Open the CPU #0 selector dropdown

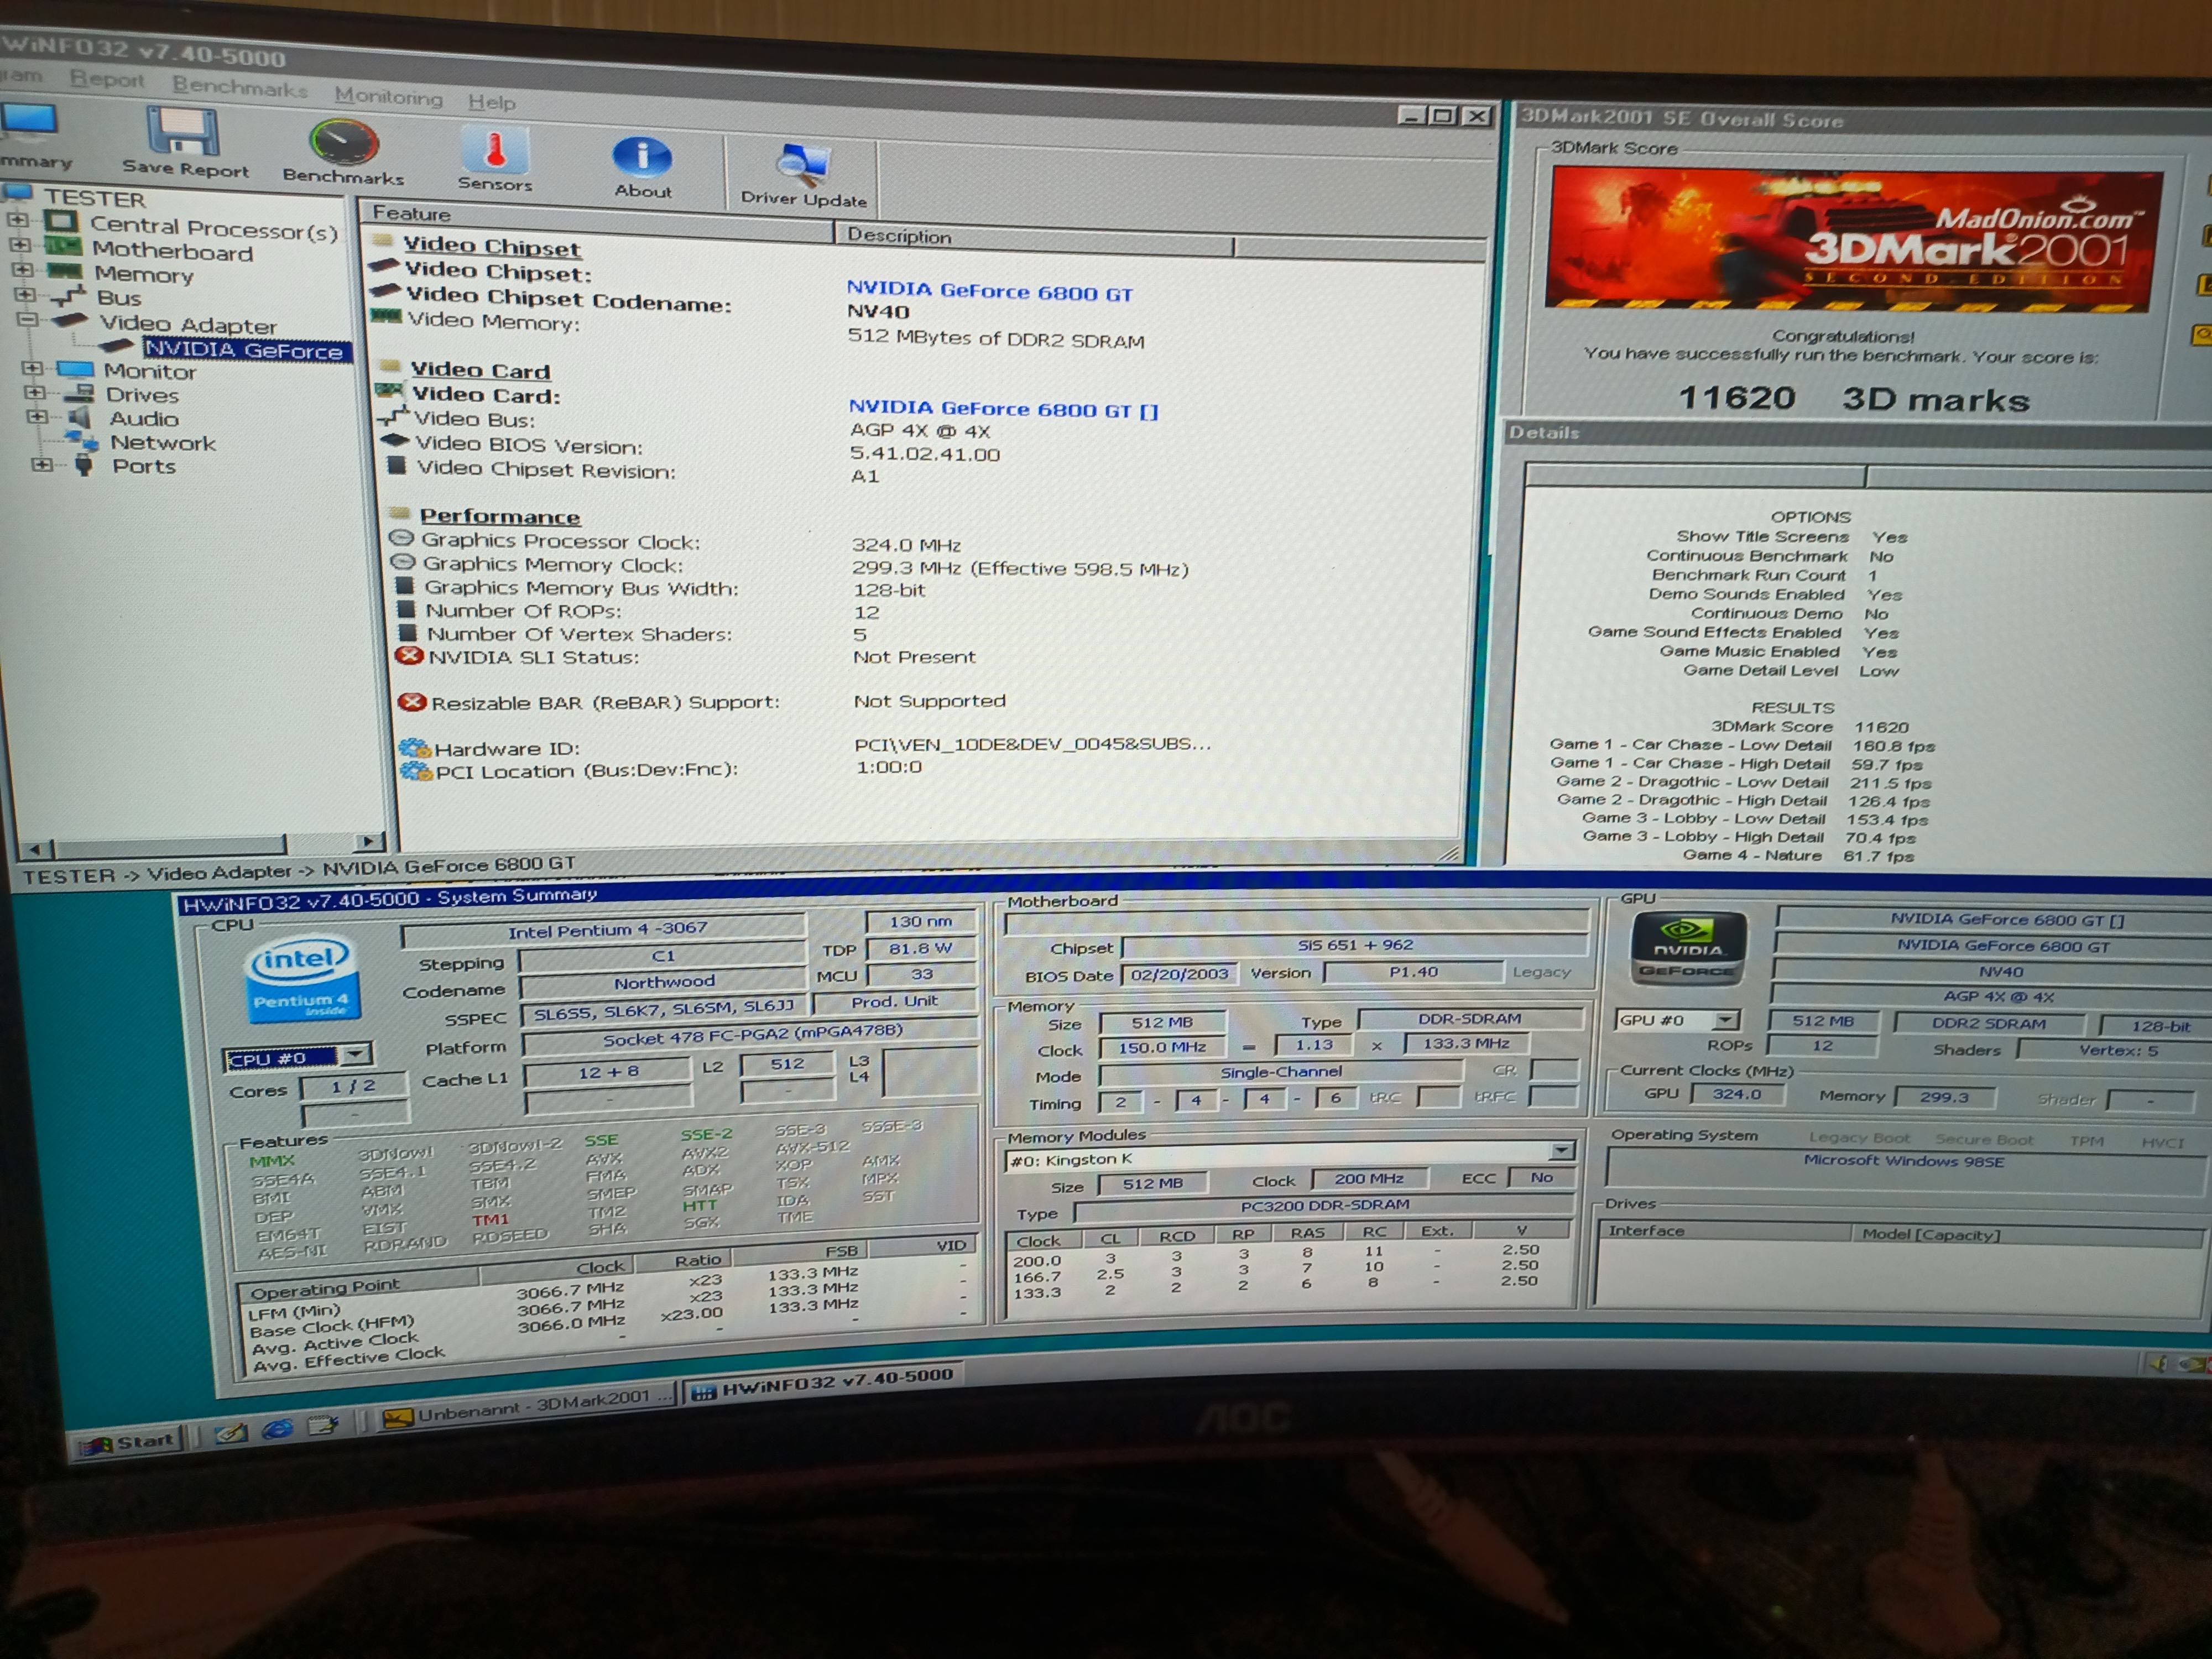[355, 1055]
